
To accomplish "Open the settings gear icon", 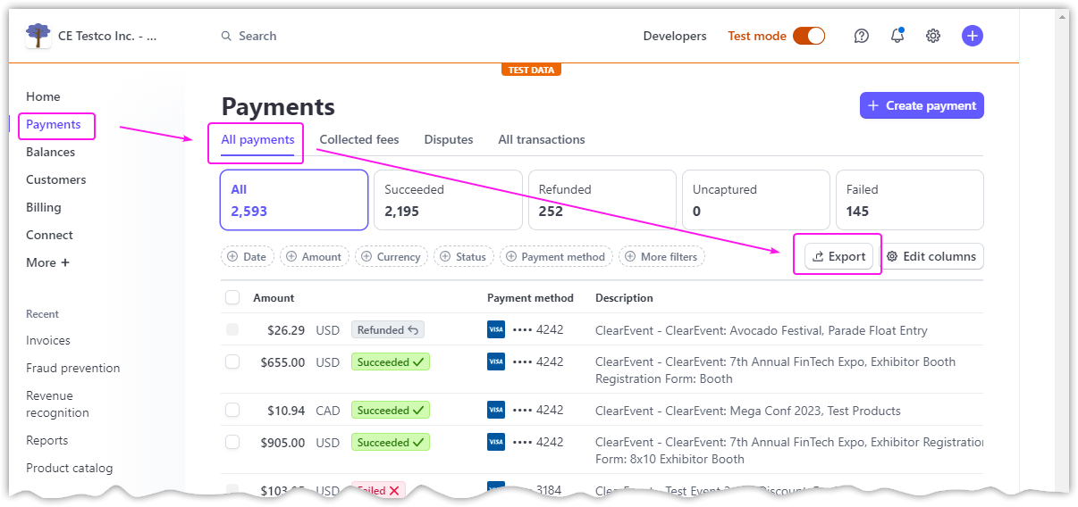I will pos(933,36).
